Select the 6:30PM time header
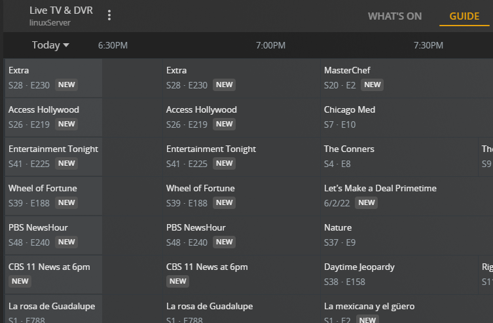Image resolution: width=493 pixels, height=323 pixels. [x=113, y=45]
